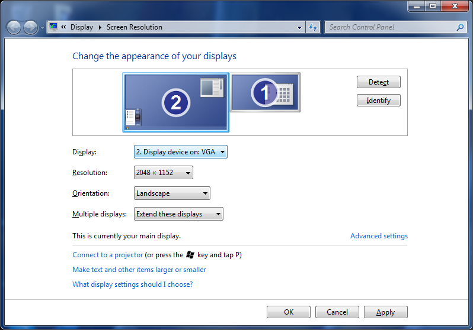The height and width of the screenshot is (330, 473).
Task: Click inside the Search Control Panel field
Action: click(388, 27)
